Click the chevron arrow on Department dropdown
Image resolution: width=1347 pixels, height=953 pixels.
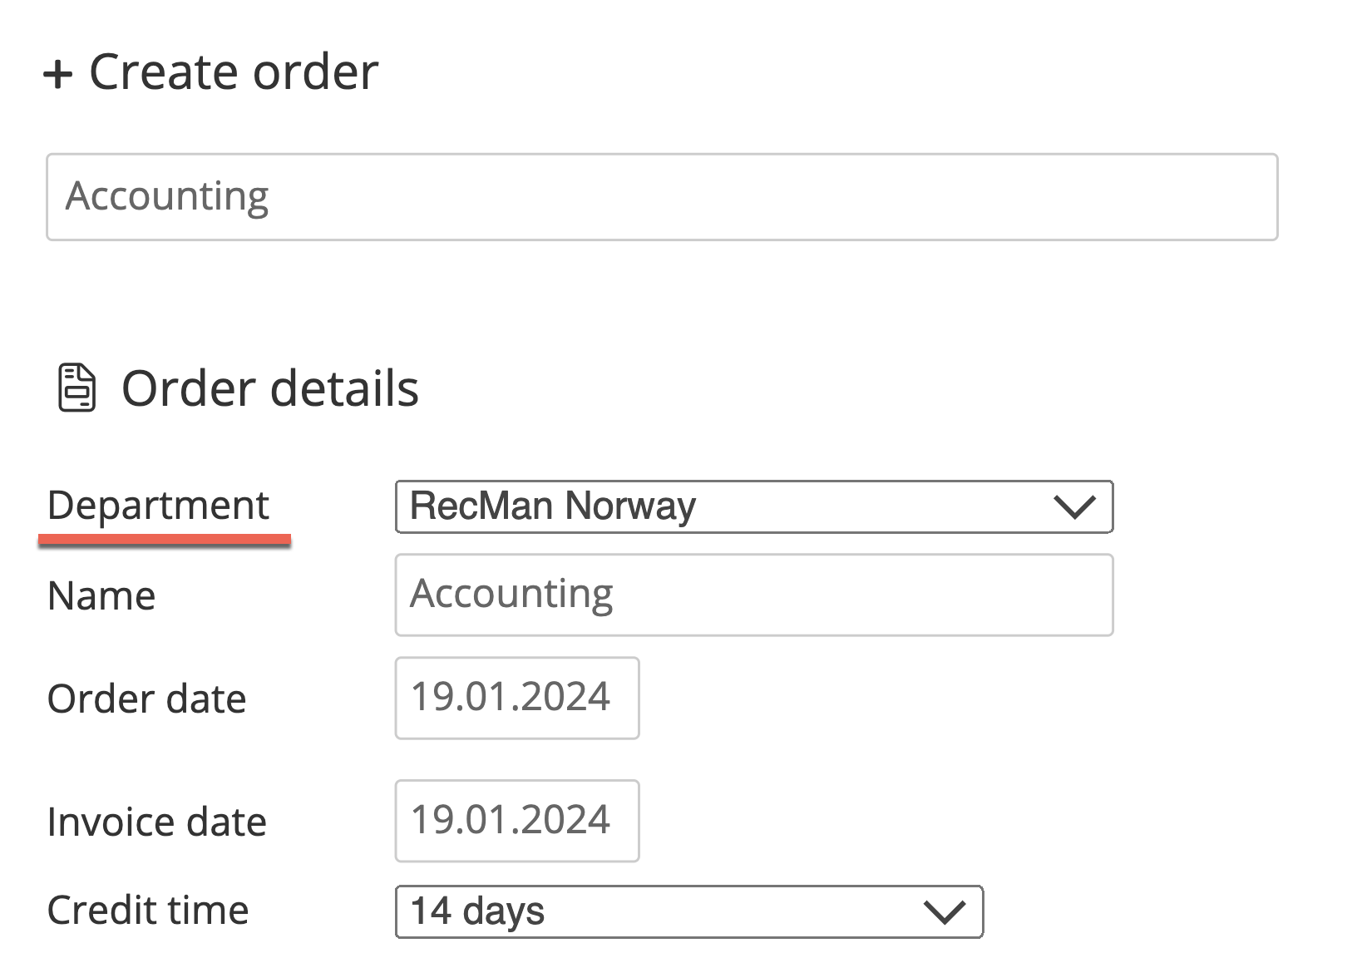[x=1073, y=506]
